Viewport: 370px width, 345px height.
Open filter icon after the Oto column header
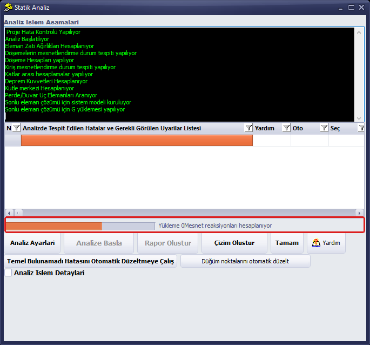point(324,128)
